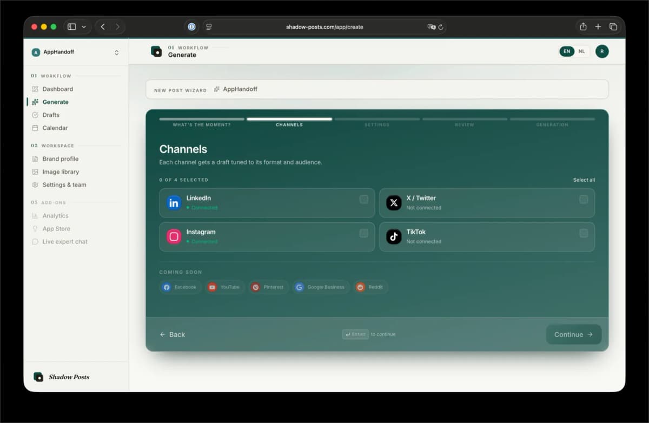Open the R user avatar menu
649x423 pixels.
coord(602,51)
